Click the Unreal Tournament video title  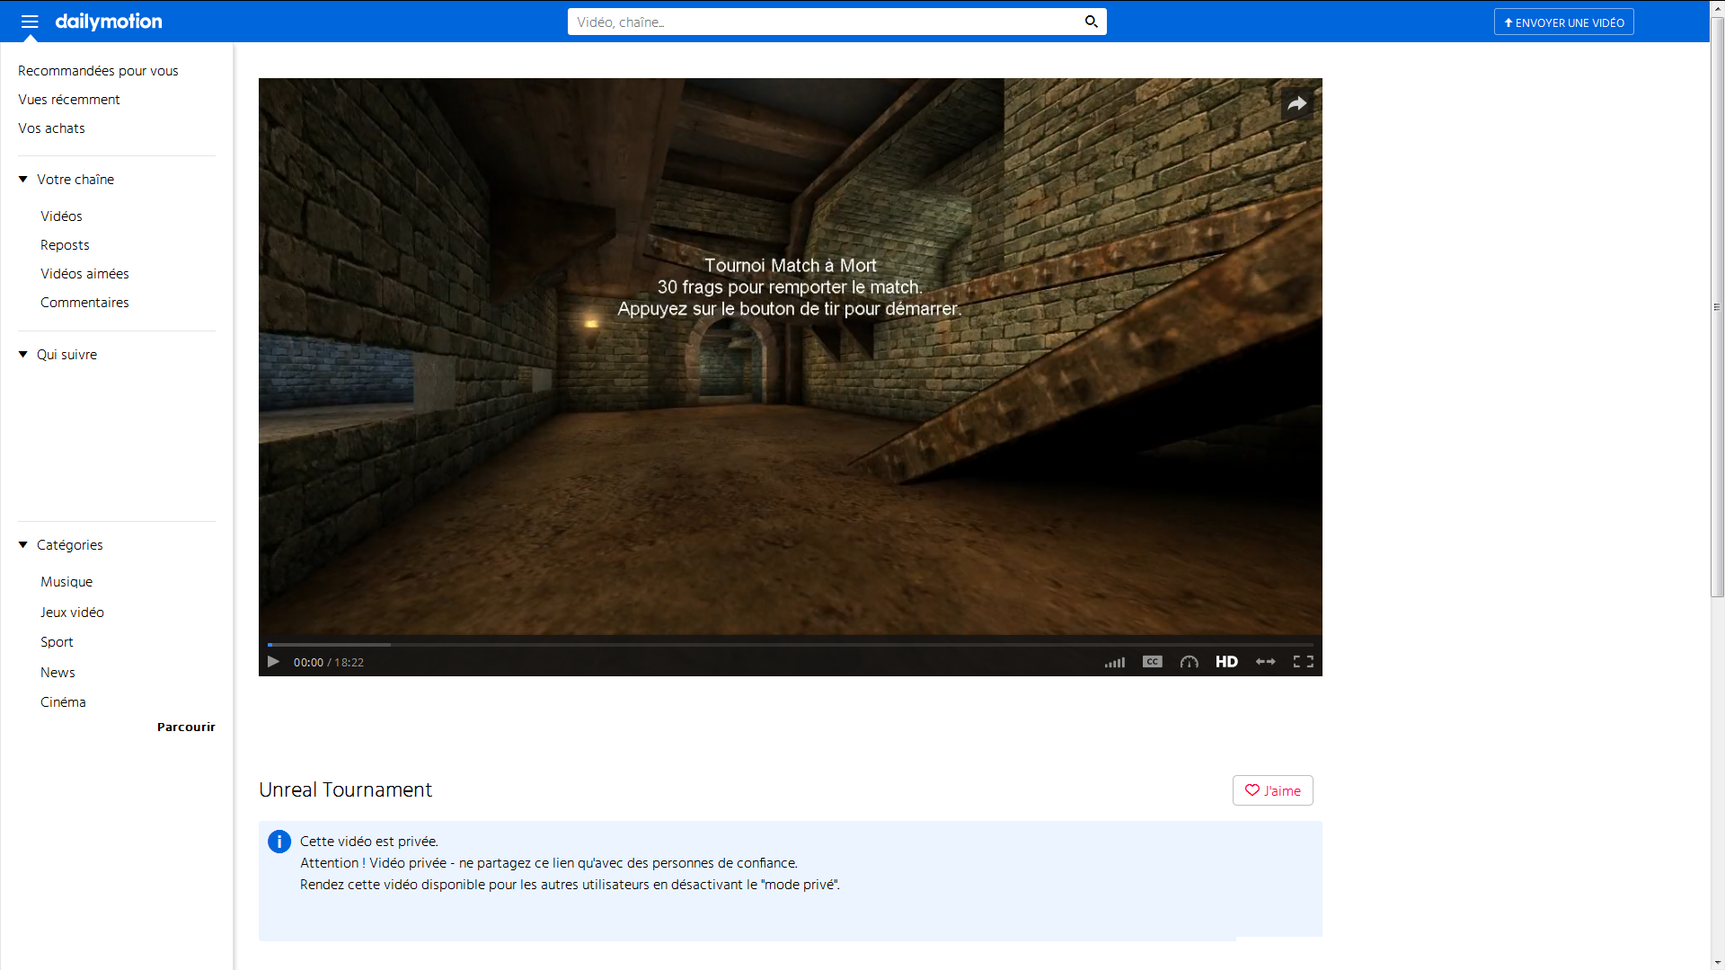tap(345, 789)
